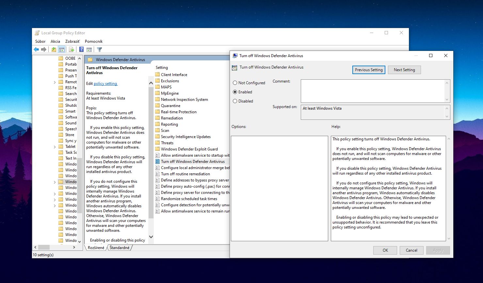The image size is (483, 283).
Task: Switch to the Rozšírené tab
Action: pyautogui.click(x=96, y=248)
